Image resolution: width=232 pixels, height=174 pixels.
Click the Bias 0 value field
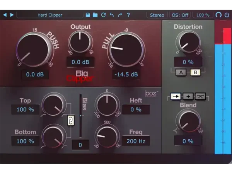coord(80,145)
